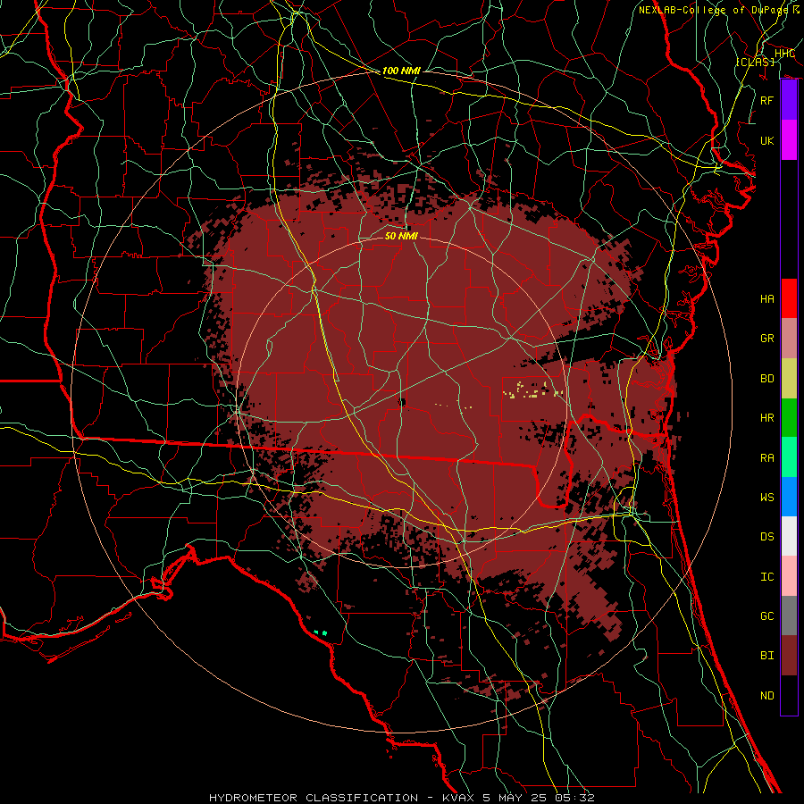Click the [CLAS] units label
Screen dimensions: 804x804
click(x=755, y=62)
